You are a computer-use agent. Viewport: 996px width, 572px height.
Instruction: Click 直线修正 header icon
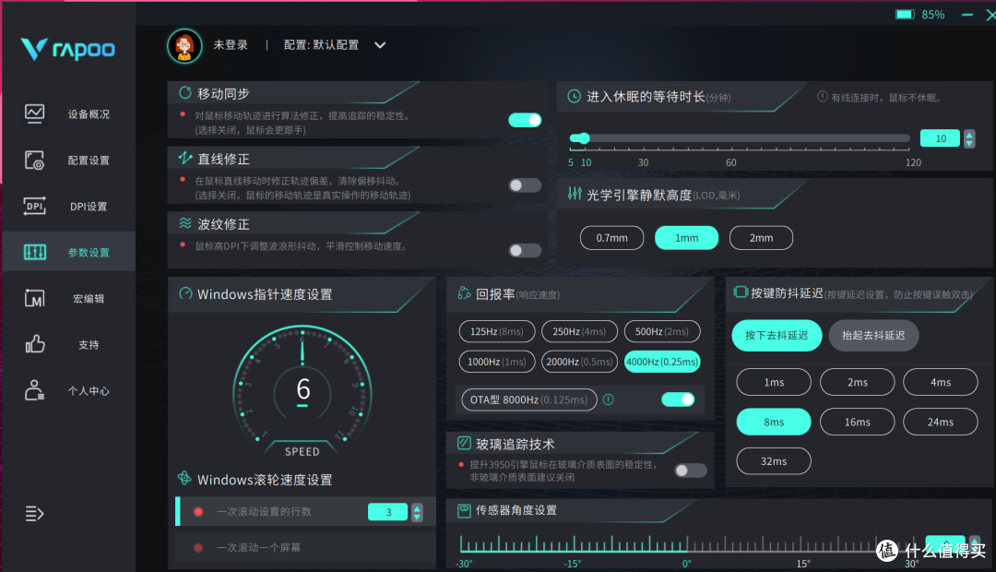pyautogui.click(x=184, y=158)
